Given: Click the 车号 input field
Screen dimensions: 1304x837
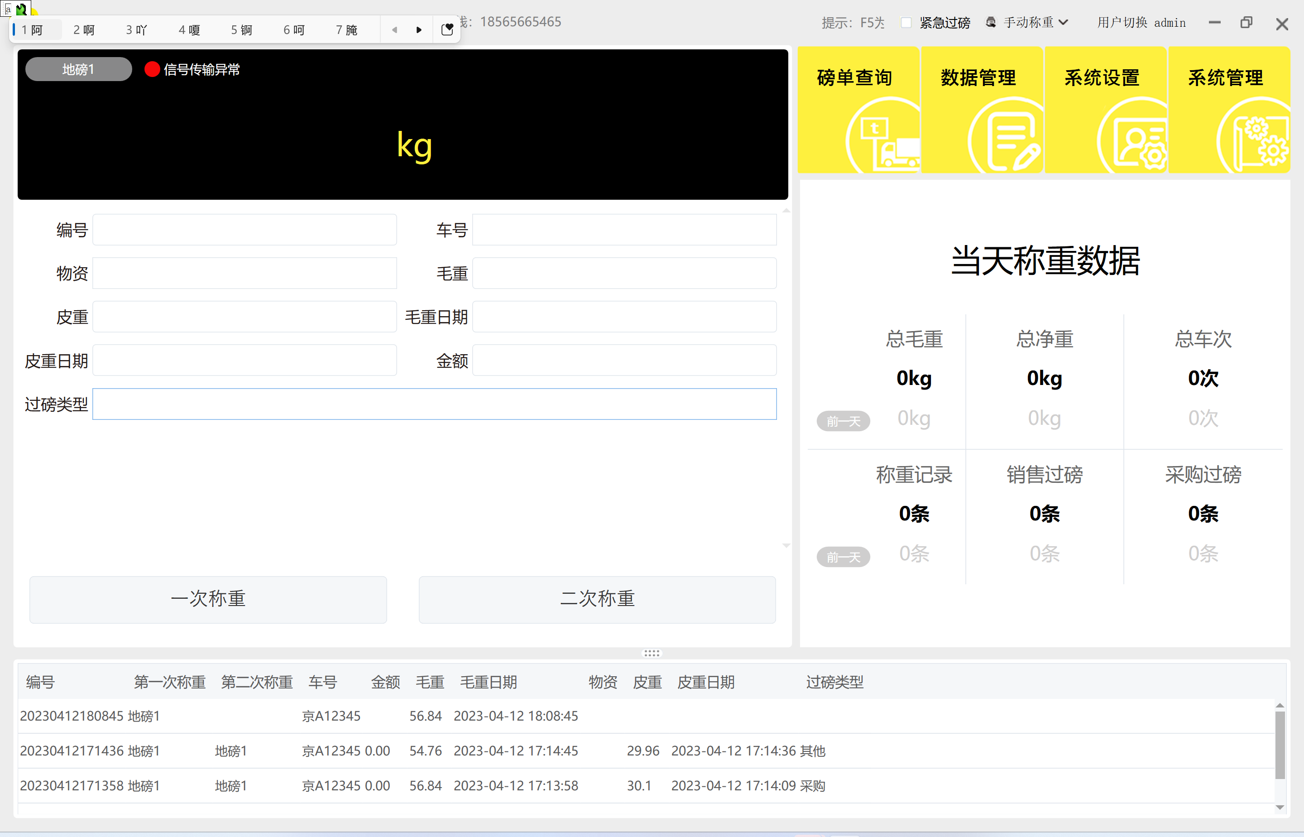Looking at the screenshot, I should click(x=624, y=230).
